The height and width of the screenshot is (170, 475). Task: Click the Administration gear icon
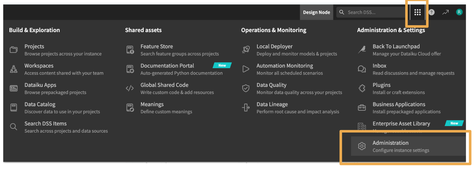pyautogui.click(x=362, y=146)
